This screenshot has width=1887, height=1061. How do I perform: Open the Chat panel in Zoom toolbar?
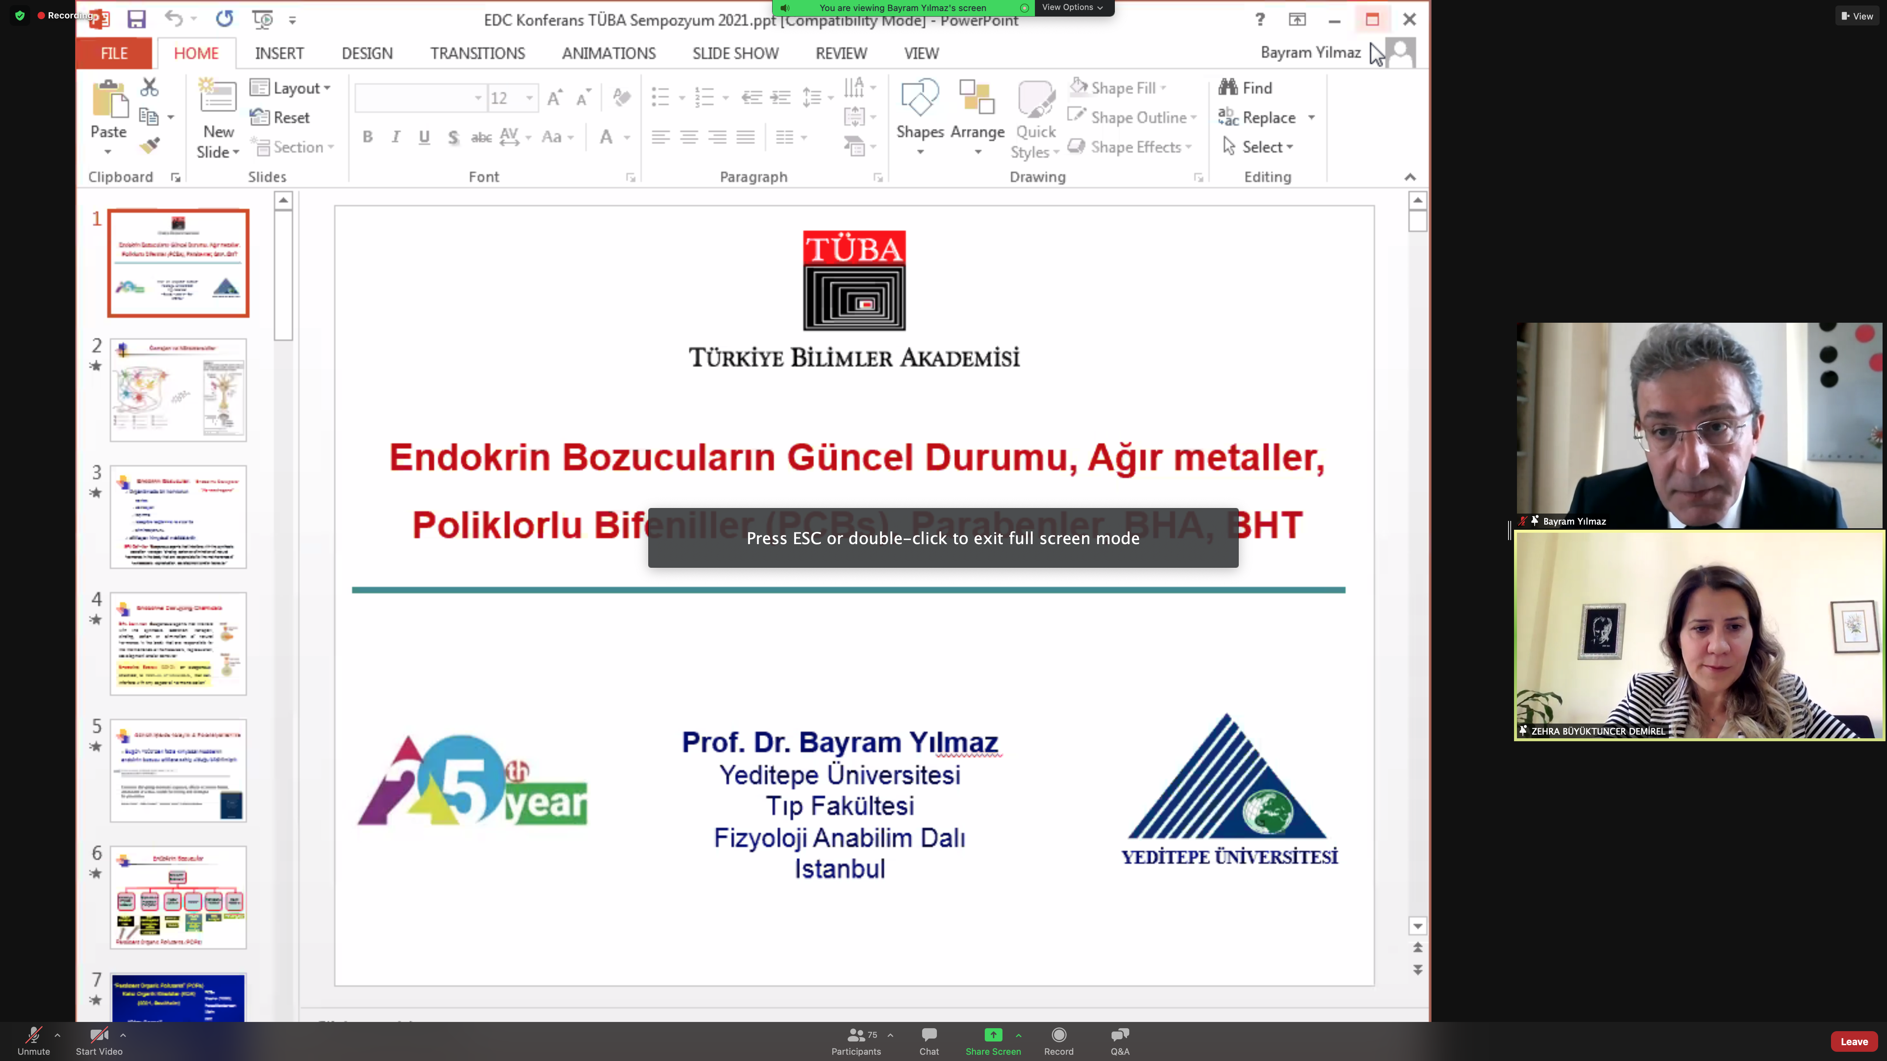929,1040
